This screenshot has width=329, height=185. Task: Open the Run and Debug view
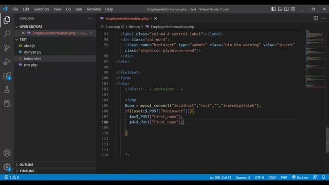point(7,62)
